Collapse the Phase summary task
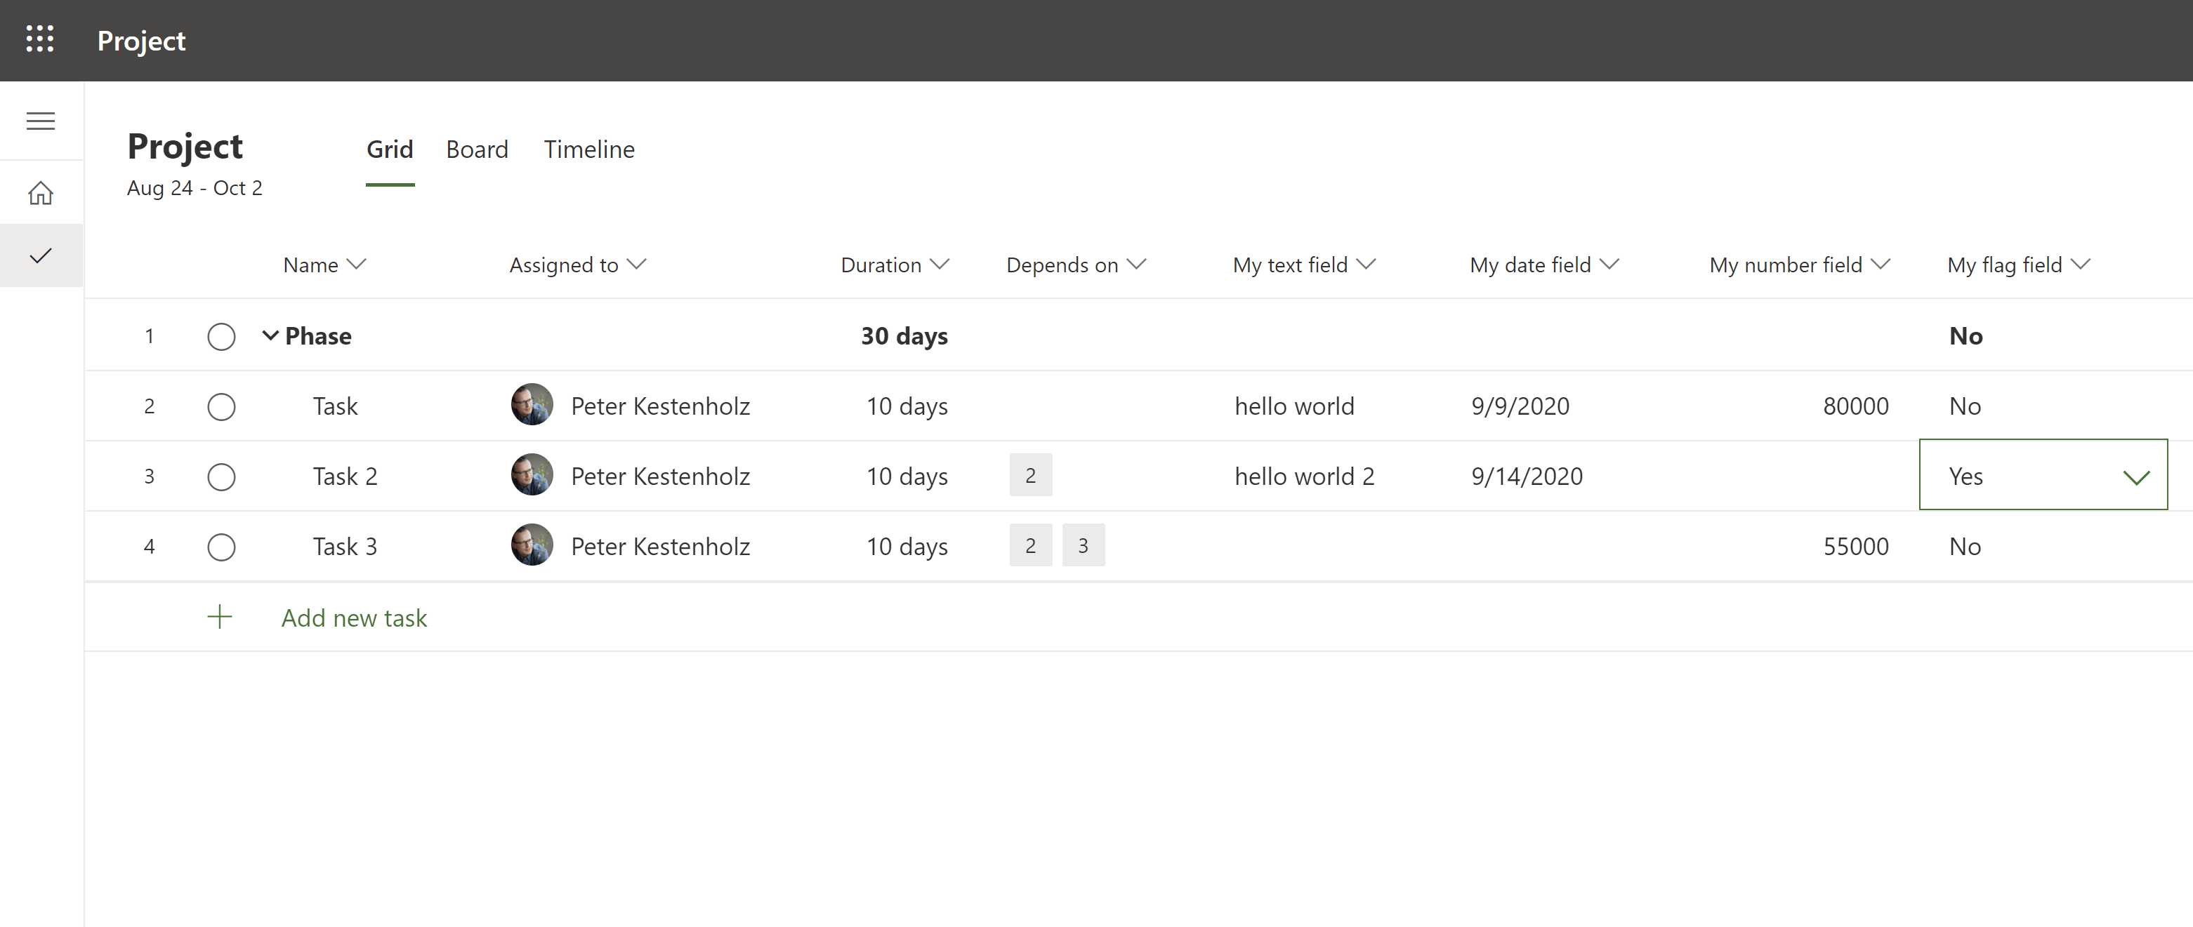Viewport: 2193px width, 927px height. click(x=270, y=335)
